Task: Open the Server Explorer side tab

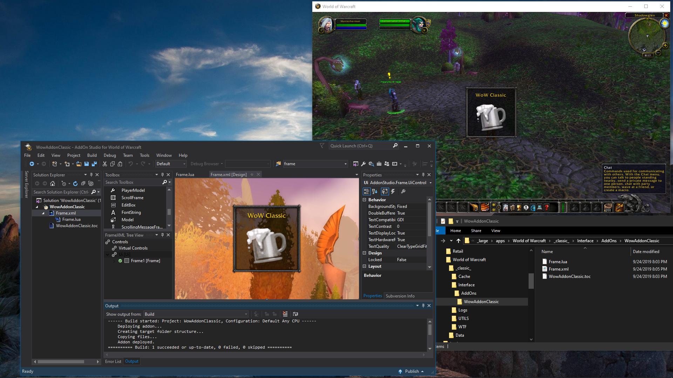Action: tap(26, 184)
